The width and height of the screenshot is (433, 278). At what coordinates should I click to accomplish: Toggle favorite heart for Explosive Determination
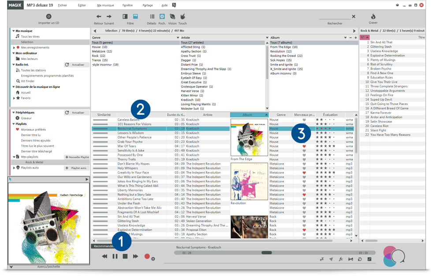(x=304, y=230)
